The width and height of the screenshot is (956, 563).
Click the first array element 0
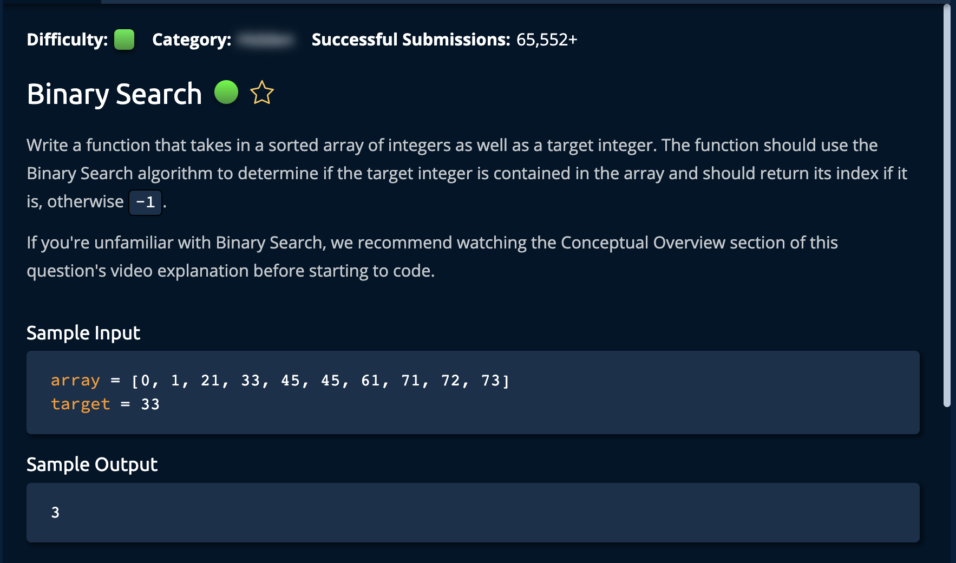[145, 381]
